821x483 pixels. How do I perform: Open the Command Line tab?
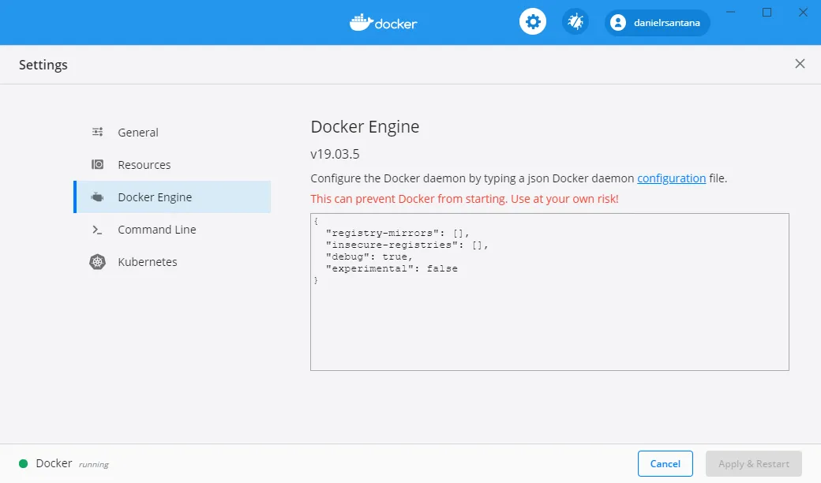point(172,229)
